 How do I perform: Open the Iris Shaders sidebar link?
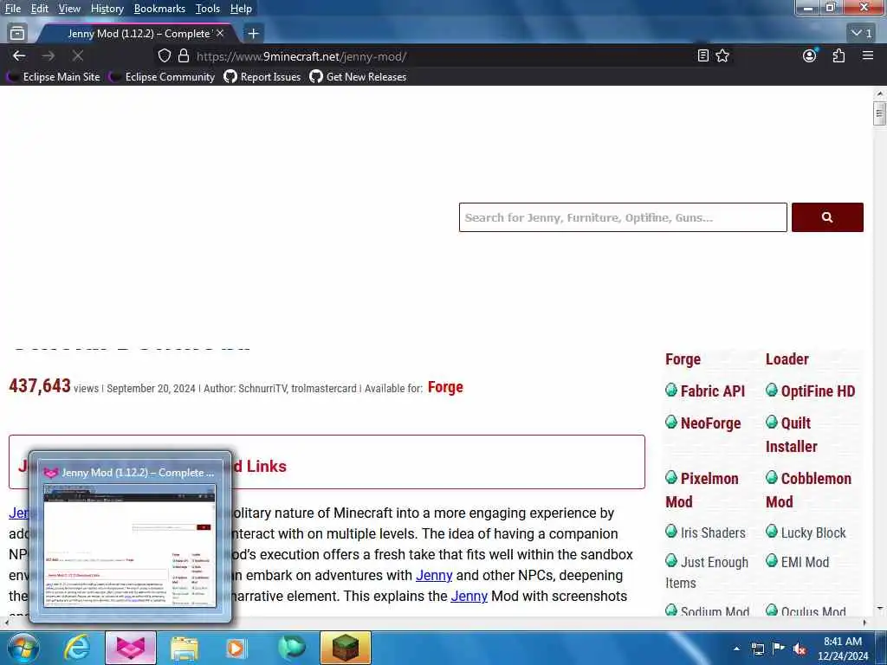(705, 533)
